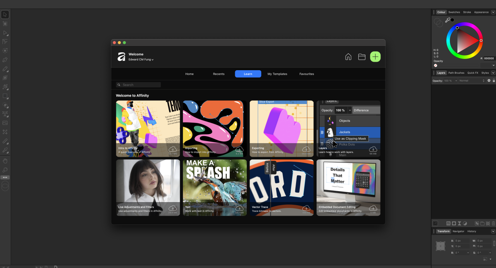Click the green new document button
496x268 pixels.
click(375, 57)
